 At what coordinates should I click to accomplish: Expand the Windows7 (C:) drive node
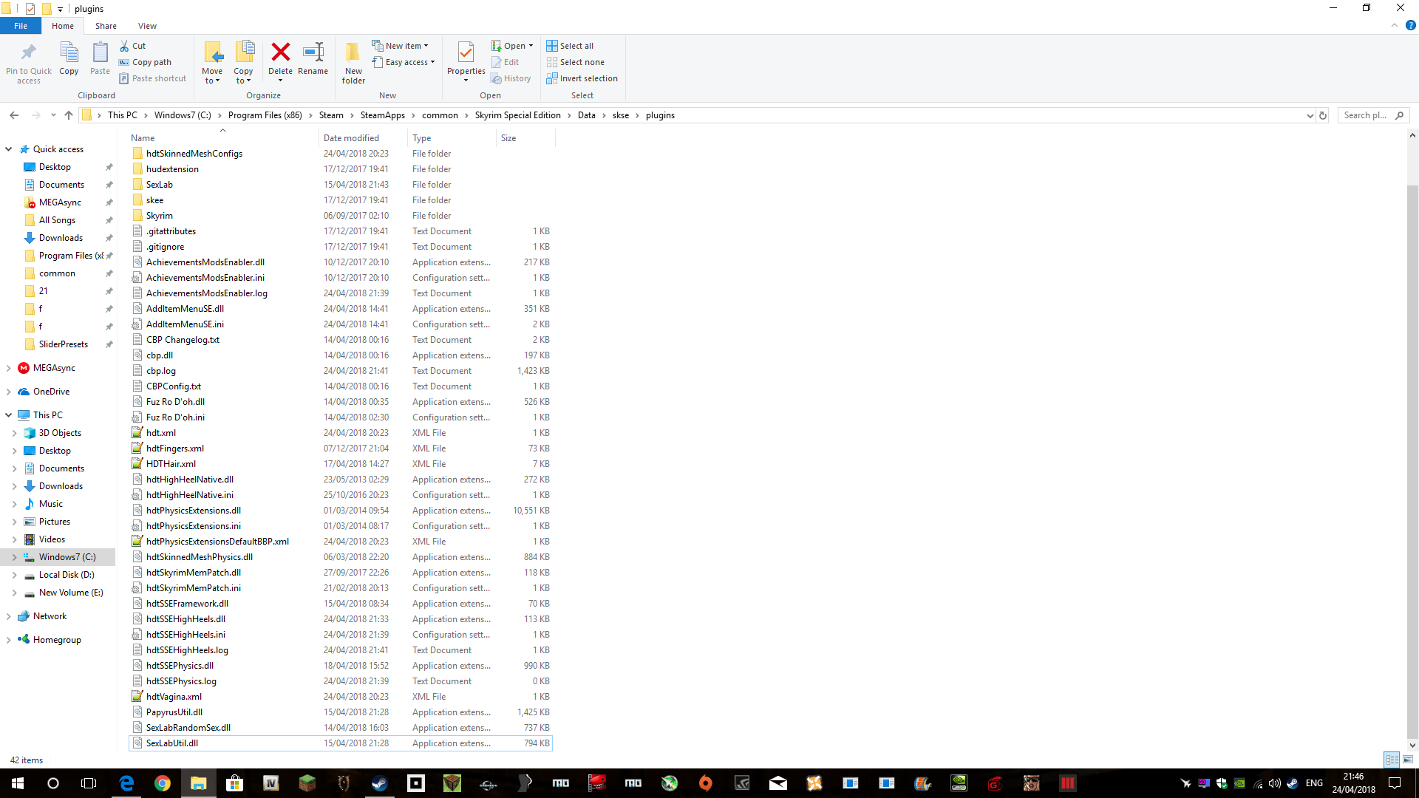[14, 557]
